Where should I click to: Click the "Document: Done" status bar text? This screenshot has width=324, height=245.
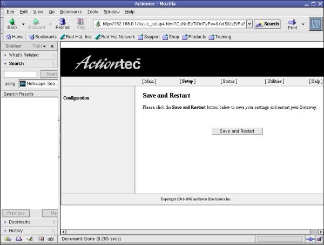91,239
